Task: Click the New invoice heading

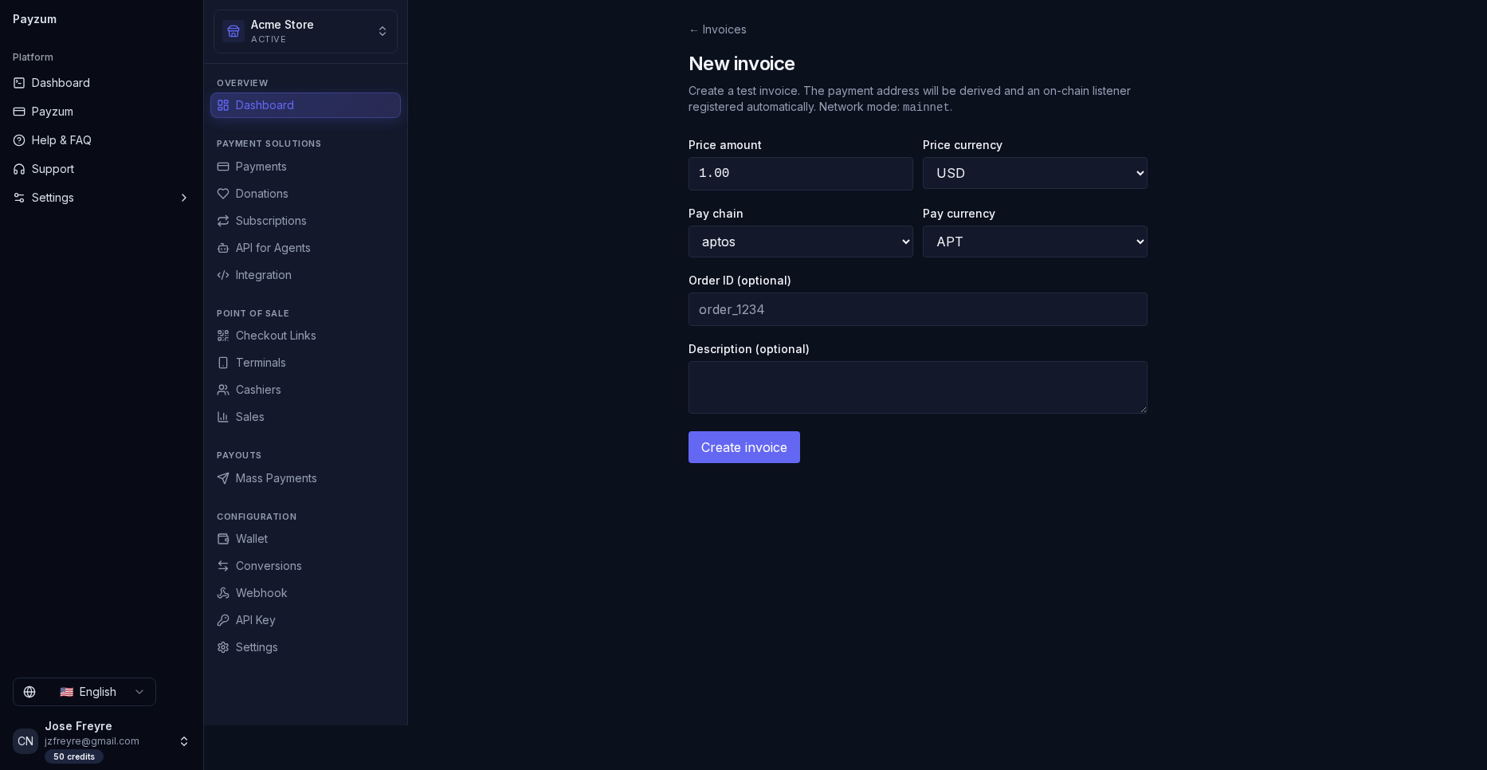Action: pos(742,64)
